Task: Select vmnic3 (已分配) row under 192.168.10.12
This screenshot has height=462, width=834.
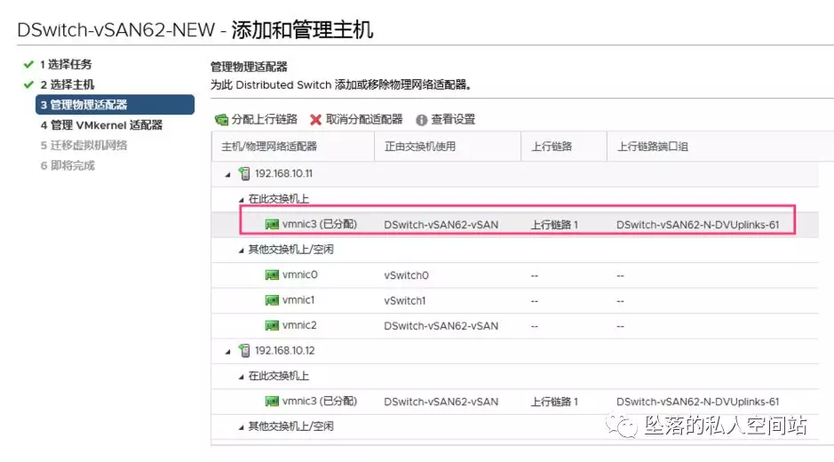Action: [515, 402]
